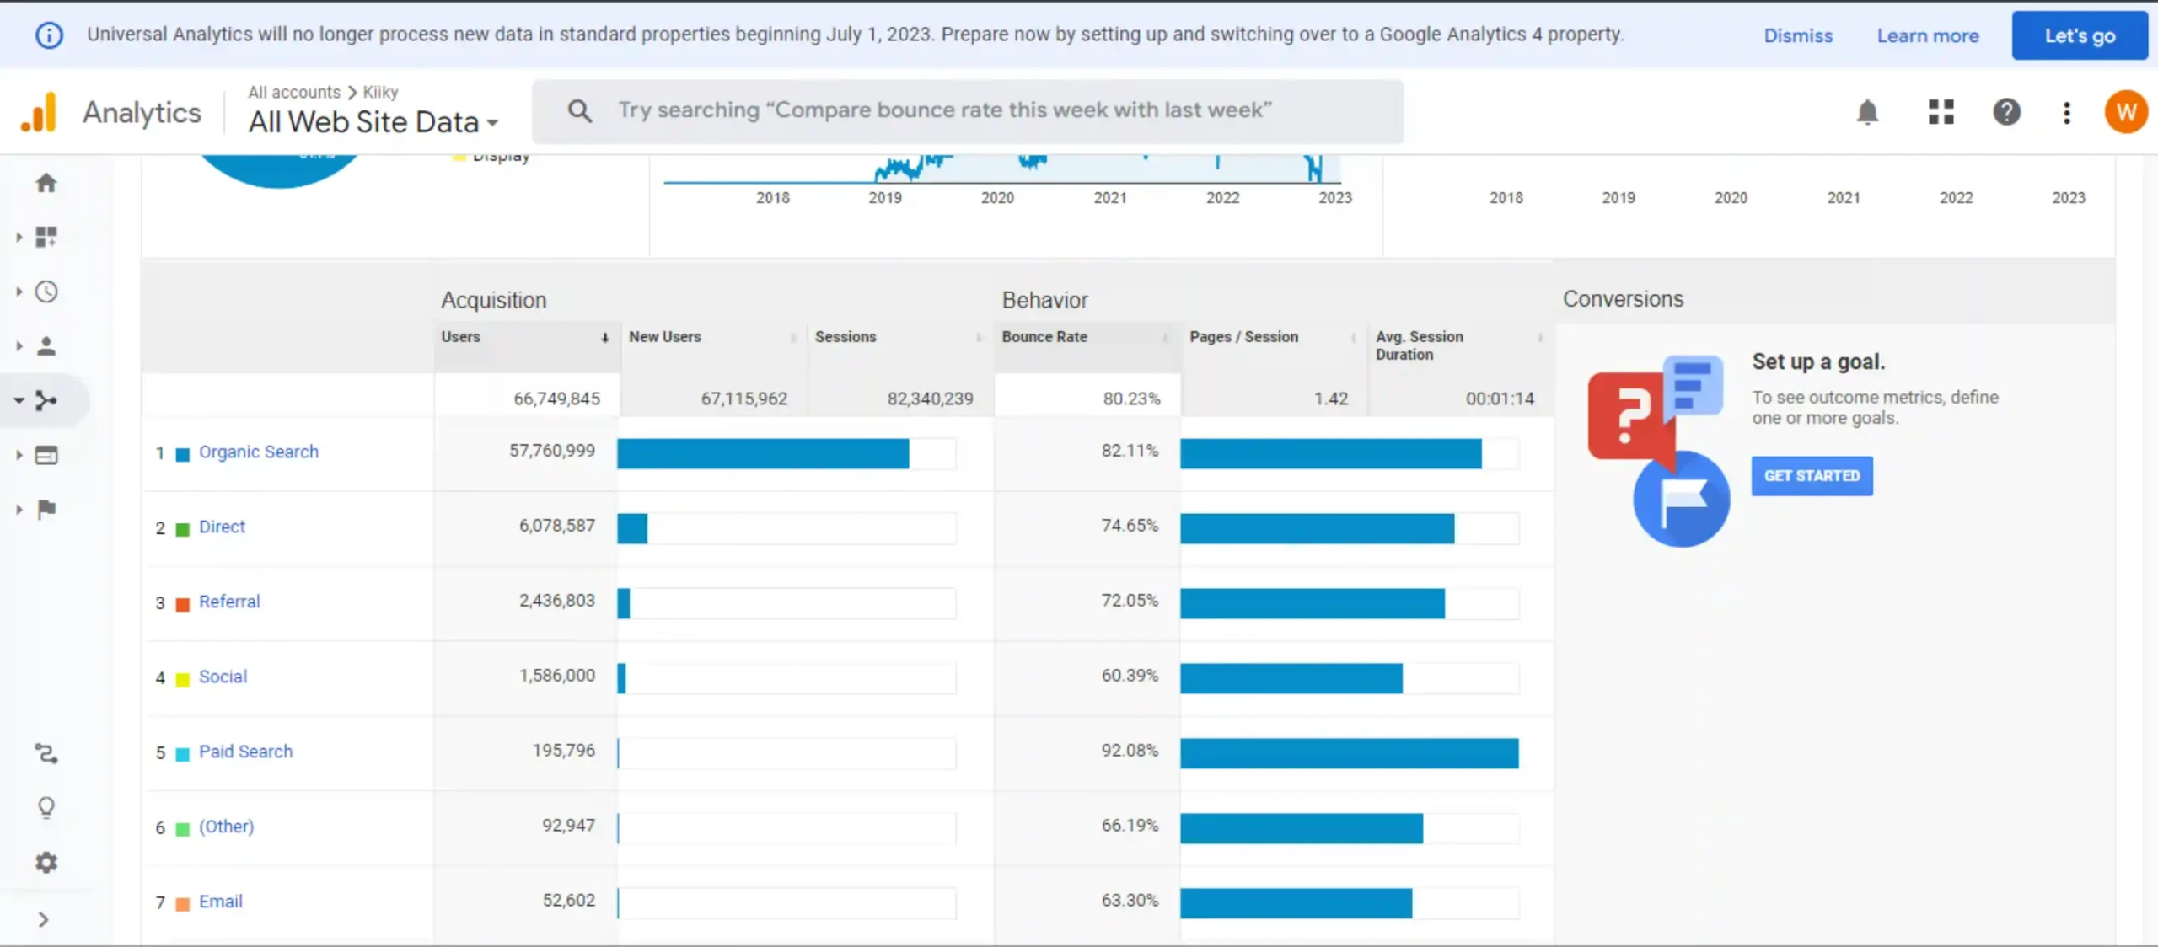The height and width of the screenshot is (947, 2158).
Task: Open the account avatar W
Action: pyautogui.click(x=2125, y=112)
